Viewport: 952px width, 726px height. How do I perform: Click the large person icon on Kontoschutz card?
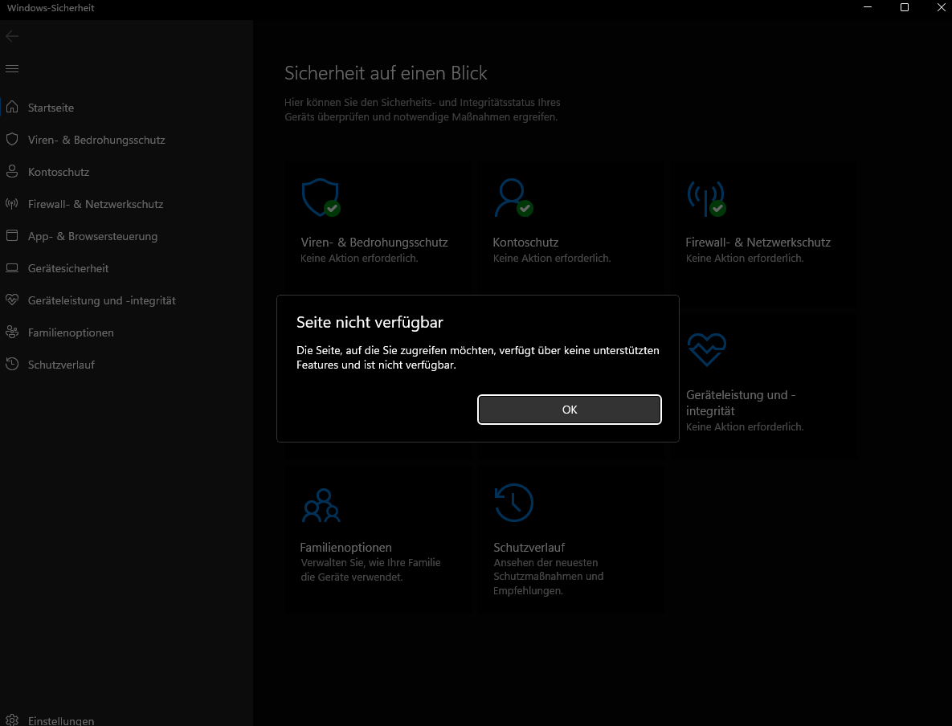(513, 198)
